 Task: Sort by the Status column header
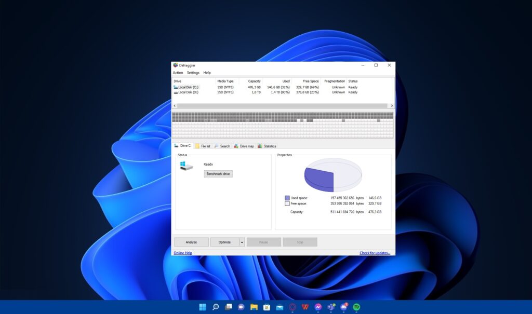point(353,81)
